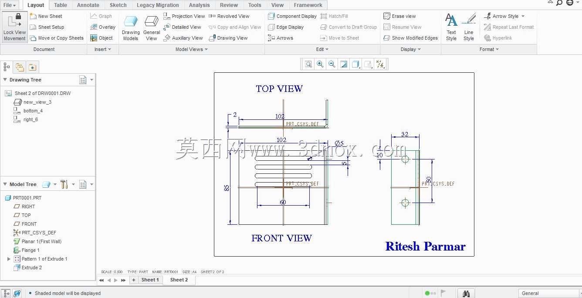The height and width of the screenshot is (298, 582).
Task: Open the Review tab
Action: click(x=229, y=5)
